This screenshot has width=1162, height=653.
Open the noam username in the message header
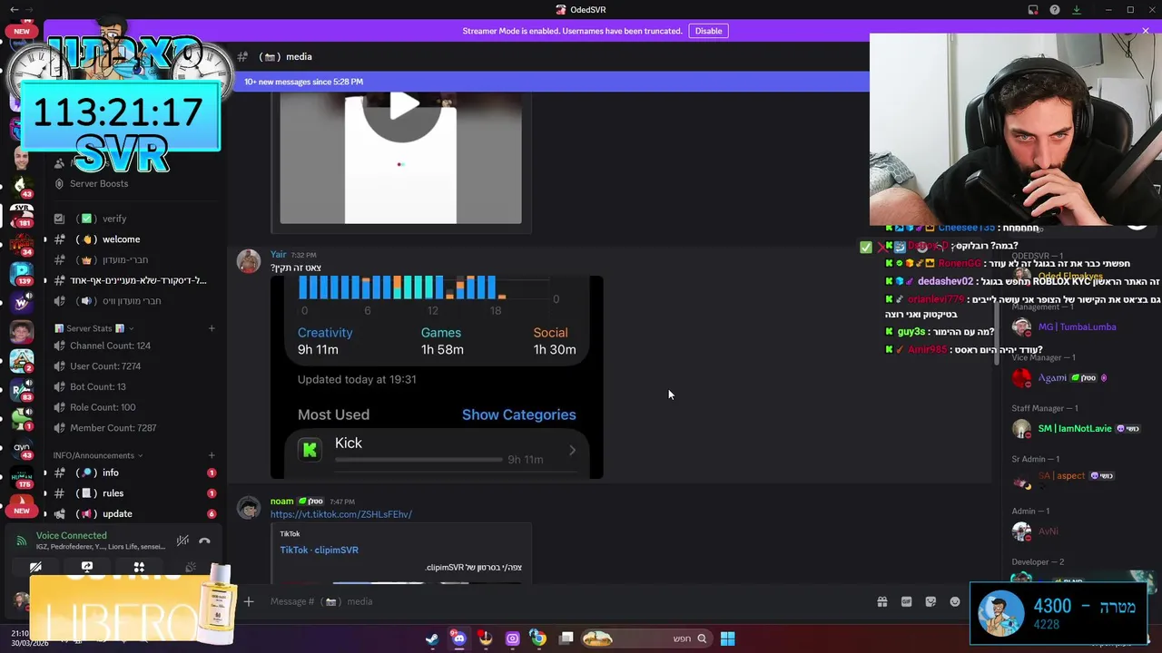[x=281, y=502]
